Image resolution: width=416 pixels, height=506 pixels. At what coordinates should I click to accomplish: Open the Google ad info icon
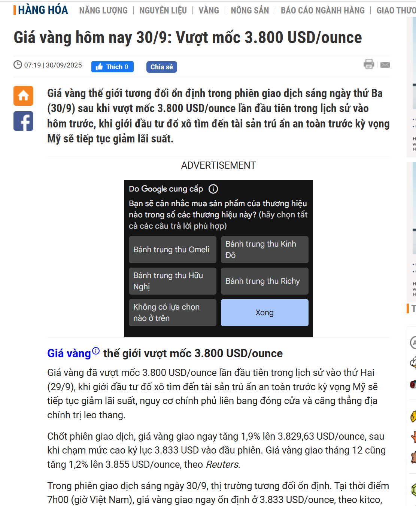click(213, 189)
